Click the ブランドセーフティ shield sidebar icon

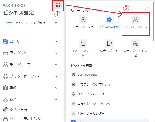(5, 76)
